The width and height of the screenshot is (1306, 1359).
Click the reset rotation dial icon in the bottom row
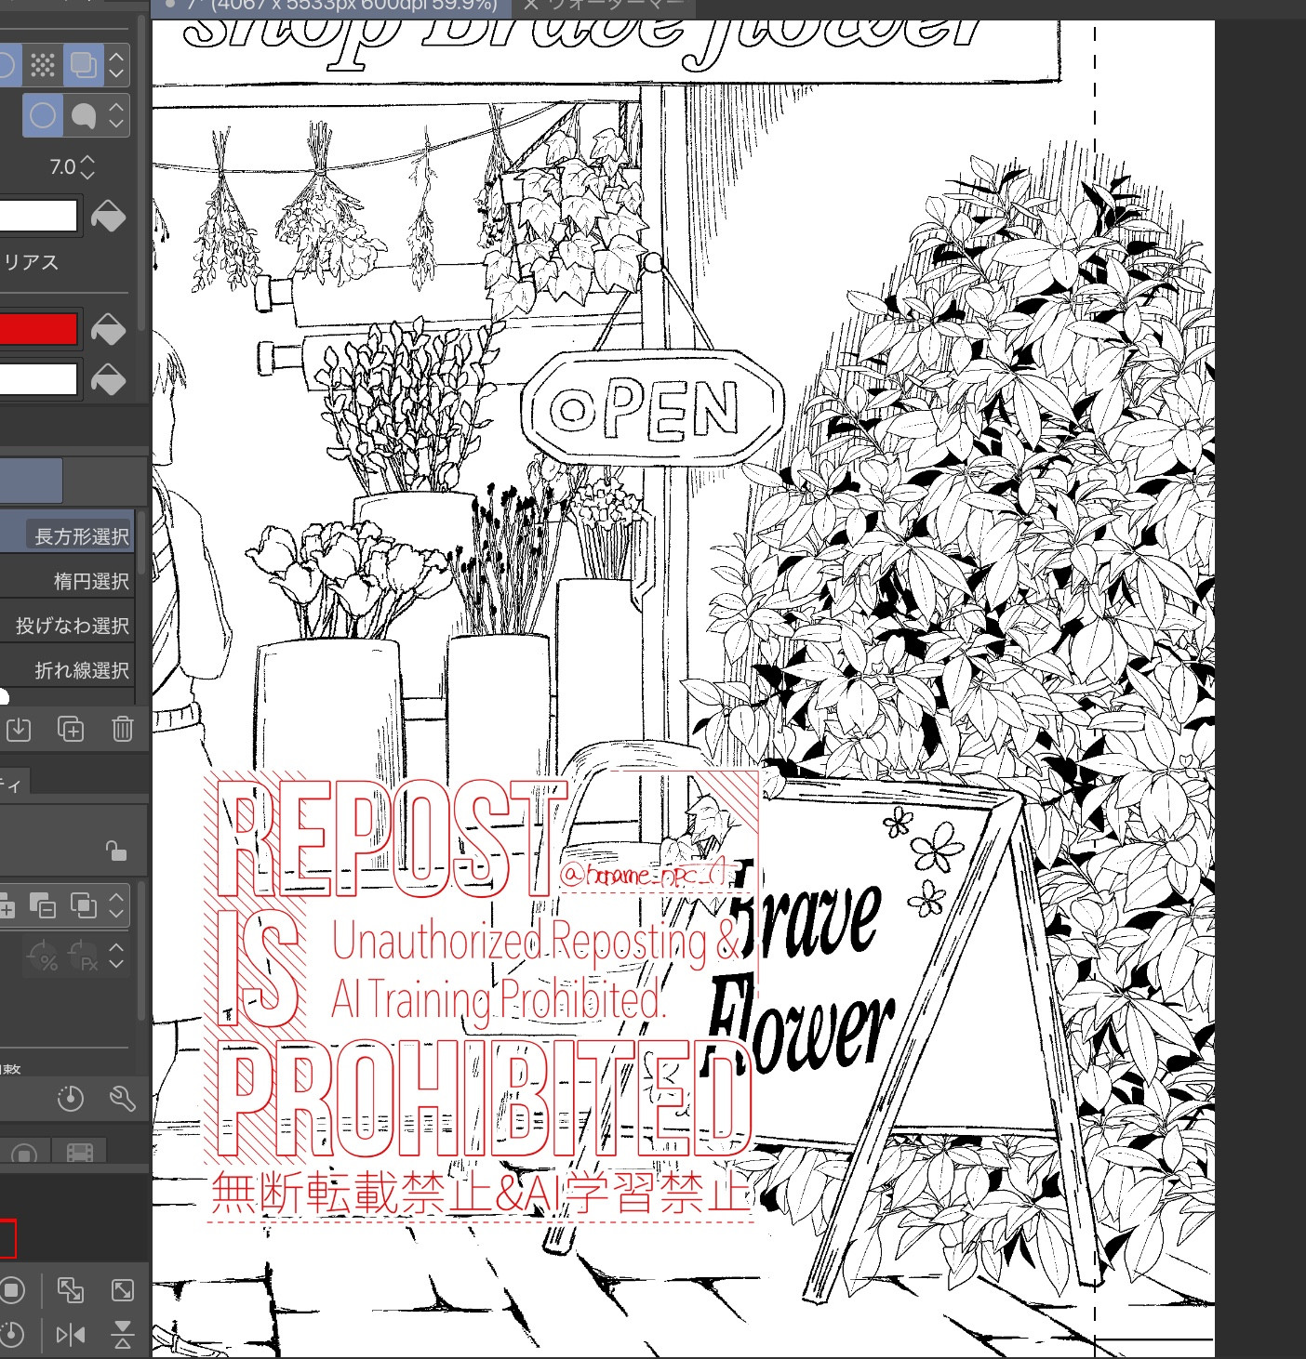11,1335
